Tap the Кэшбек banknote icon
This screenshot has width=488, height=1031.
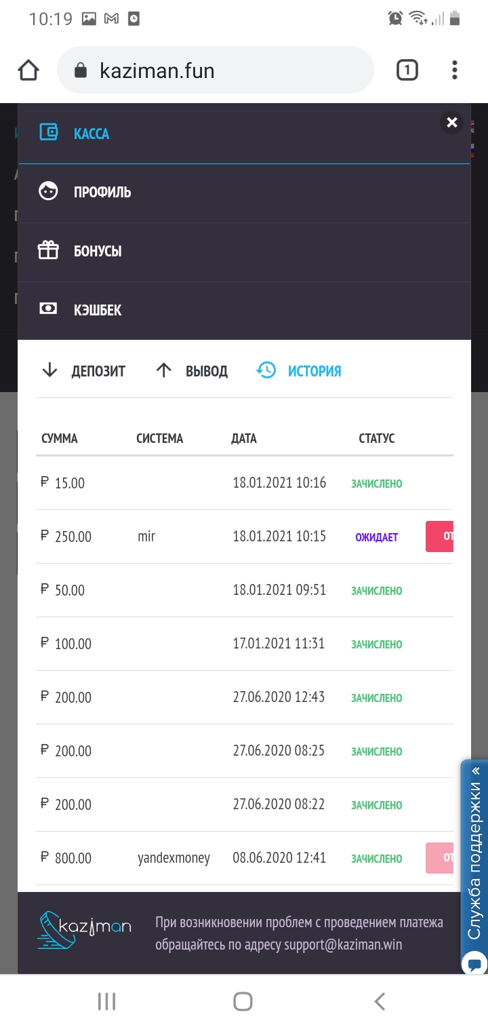tap(48, 309)
